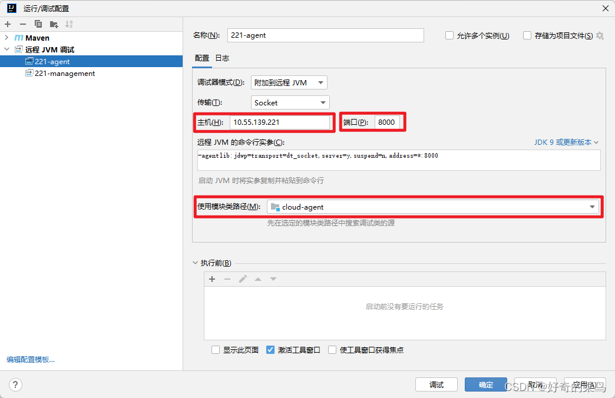Image resolution: width=615 pixels, height=398 pixels.
Task: Create a new folder with the folder icon
Action: pyautogui.click(x=52, y=24)
